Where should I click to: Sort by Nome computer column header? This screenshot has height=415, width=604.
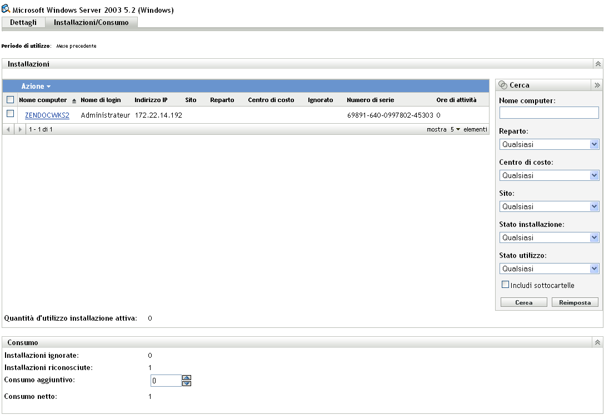click(x=43, y=100)
